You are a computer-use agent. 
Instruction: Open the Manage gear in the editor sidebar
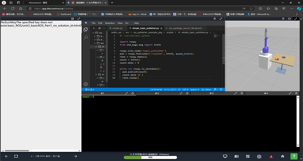tap(86, 84)
